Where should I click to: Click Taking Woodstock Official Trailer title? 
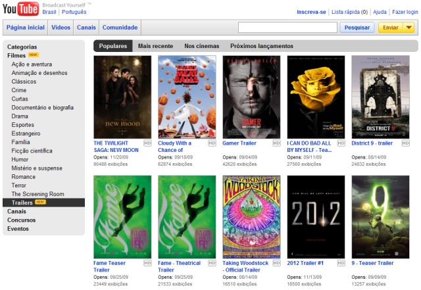pyautogui.click(x=245, y=266)
